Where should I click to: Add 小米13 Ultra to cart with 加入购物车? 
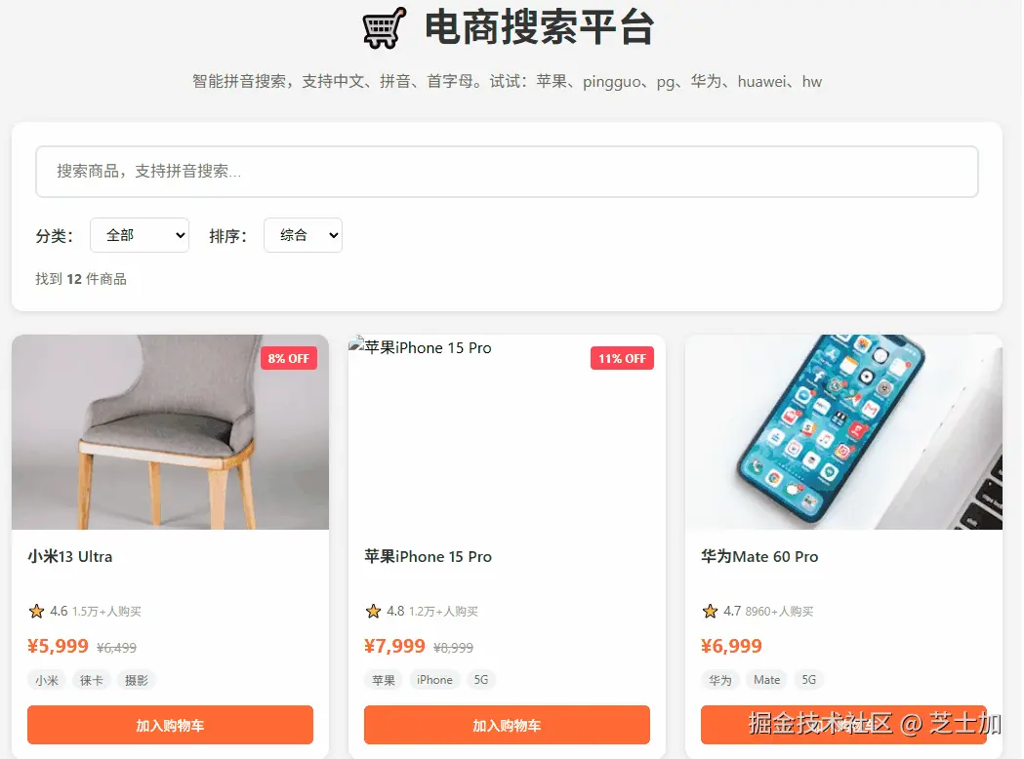[171, 725]
